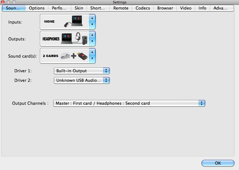Select the Sound setup tab

tap(14, 8)
